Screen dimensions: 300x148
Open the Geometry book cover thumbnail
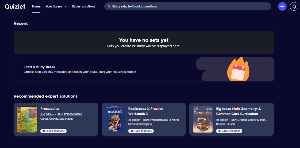203,119
